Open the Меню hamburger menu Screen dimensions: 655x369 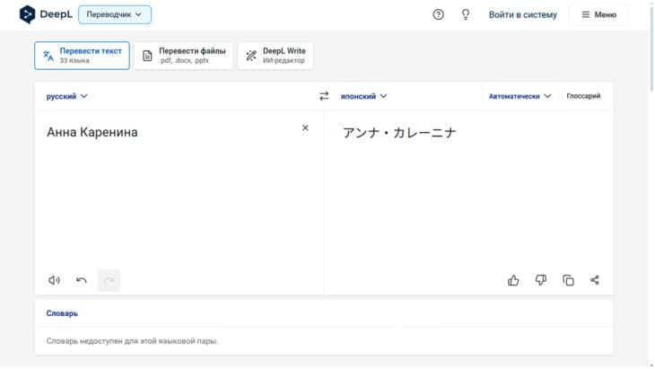pos(599,14)
